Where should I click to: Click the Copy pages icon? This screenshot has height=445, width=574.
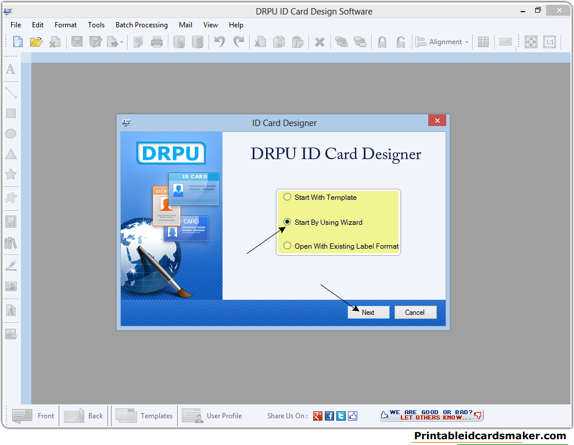pos(279,42)
